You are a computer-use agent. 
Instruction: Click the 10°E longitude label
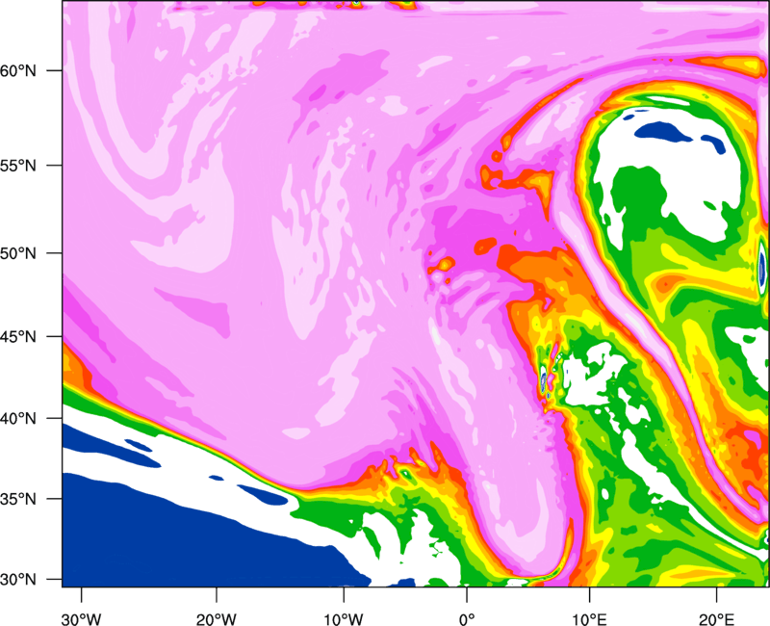(x=589, y=619)
